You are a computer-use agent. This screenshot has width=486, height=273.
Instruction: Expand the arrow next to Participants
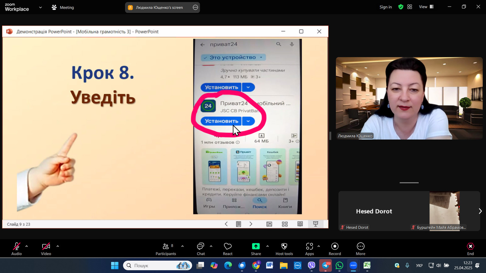(x=182, y=246)
